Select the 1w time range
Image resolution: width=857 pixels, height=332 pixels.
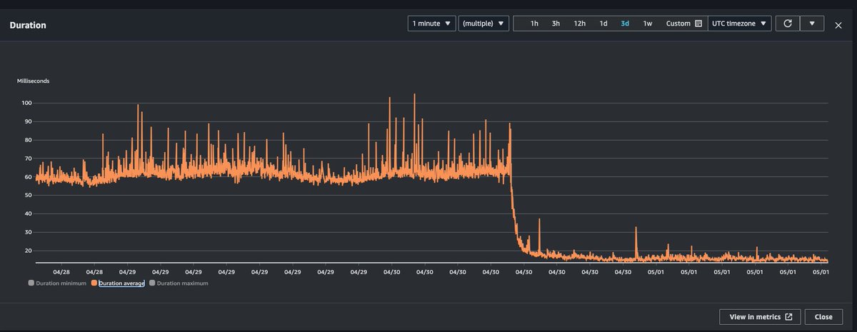647,24
